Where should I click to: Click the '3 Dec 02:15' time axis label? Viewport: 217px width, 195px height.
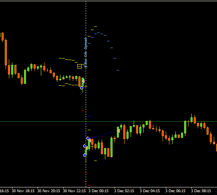pos(124,191)
